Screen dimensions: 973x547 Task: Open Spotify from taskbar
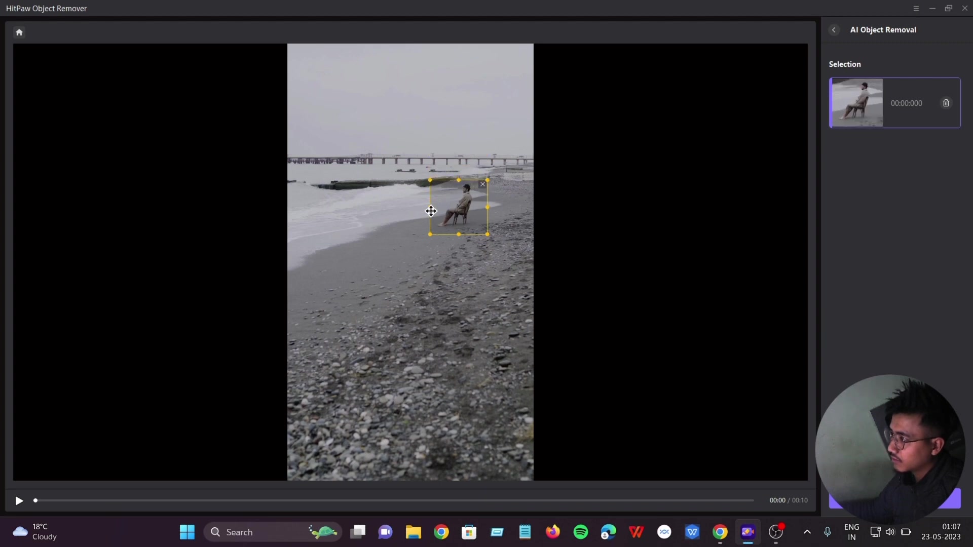[x=581, y=532]
